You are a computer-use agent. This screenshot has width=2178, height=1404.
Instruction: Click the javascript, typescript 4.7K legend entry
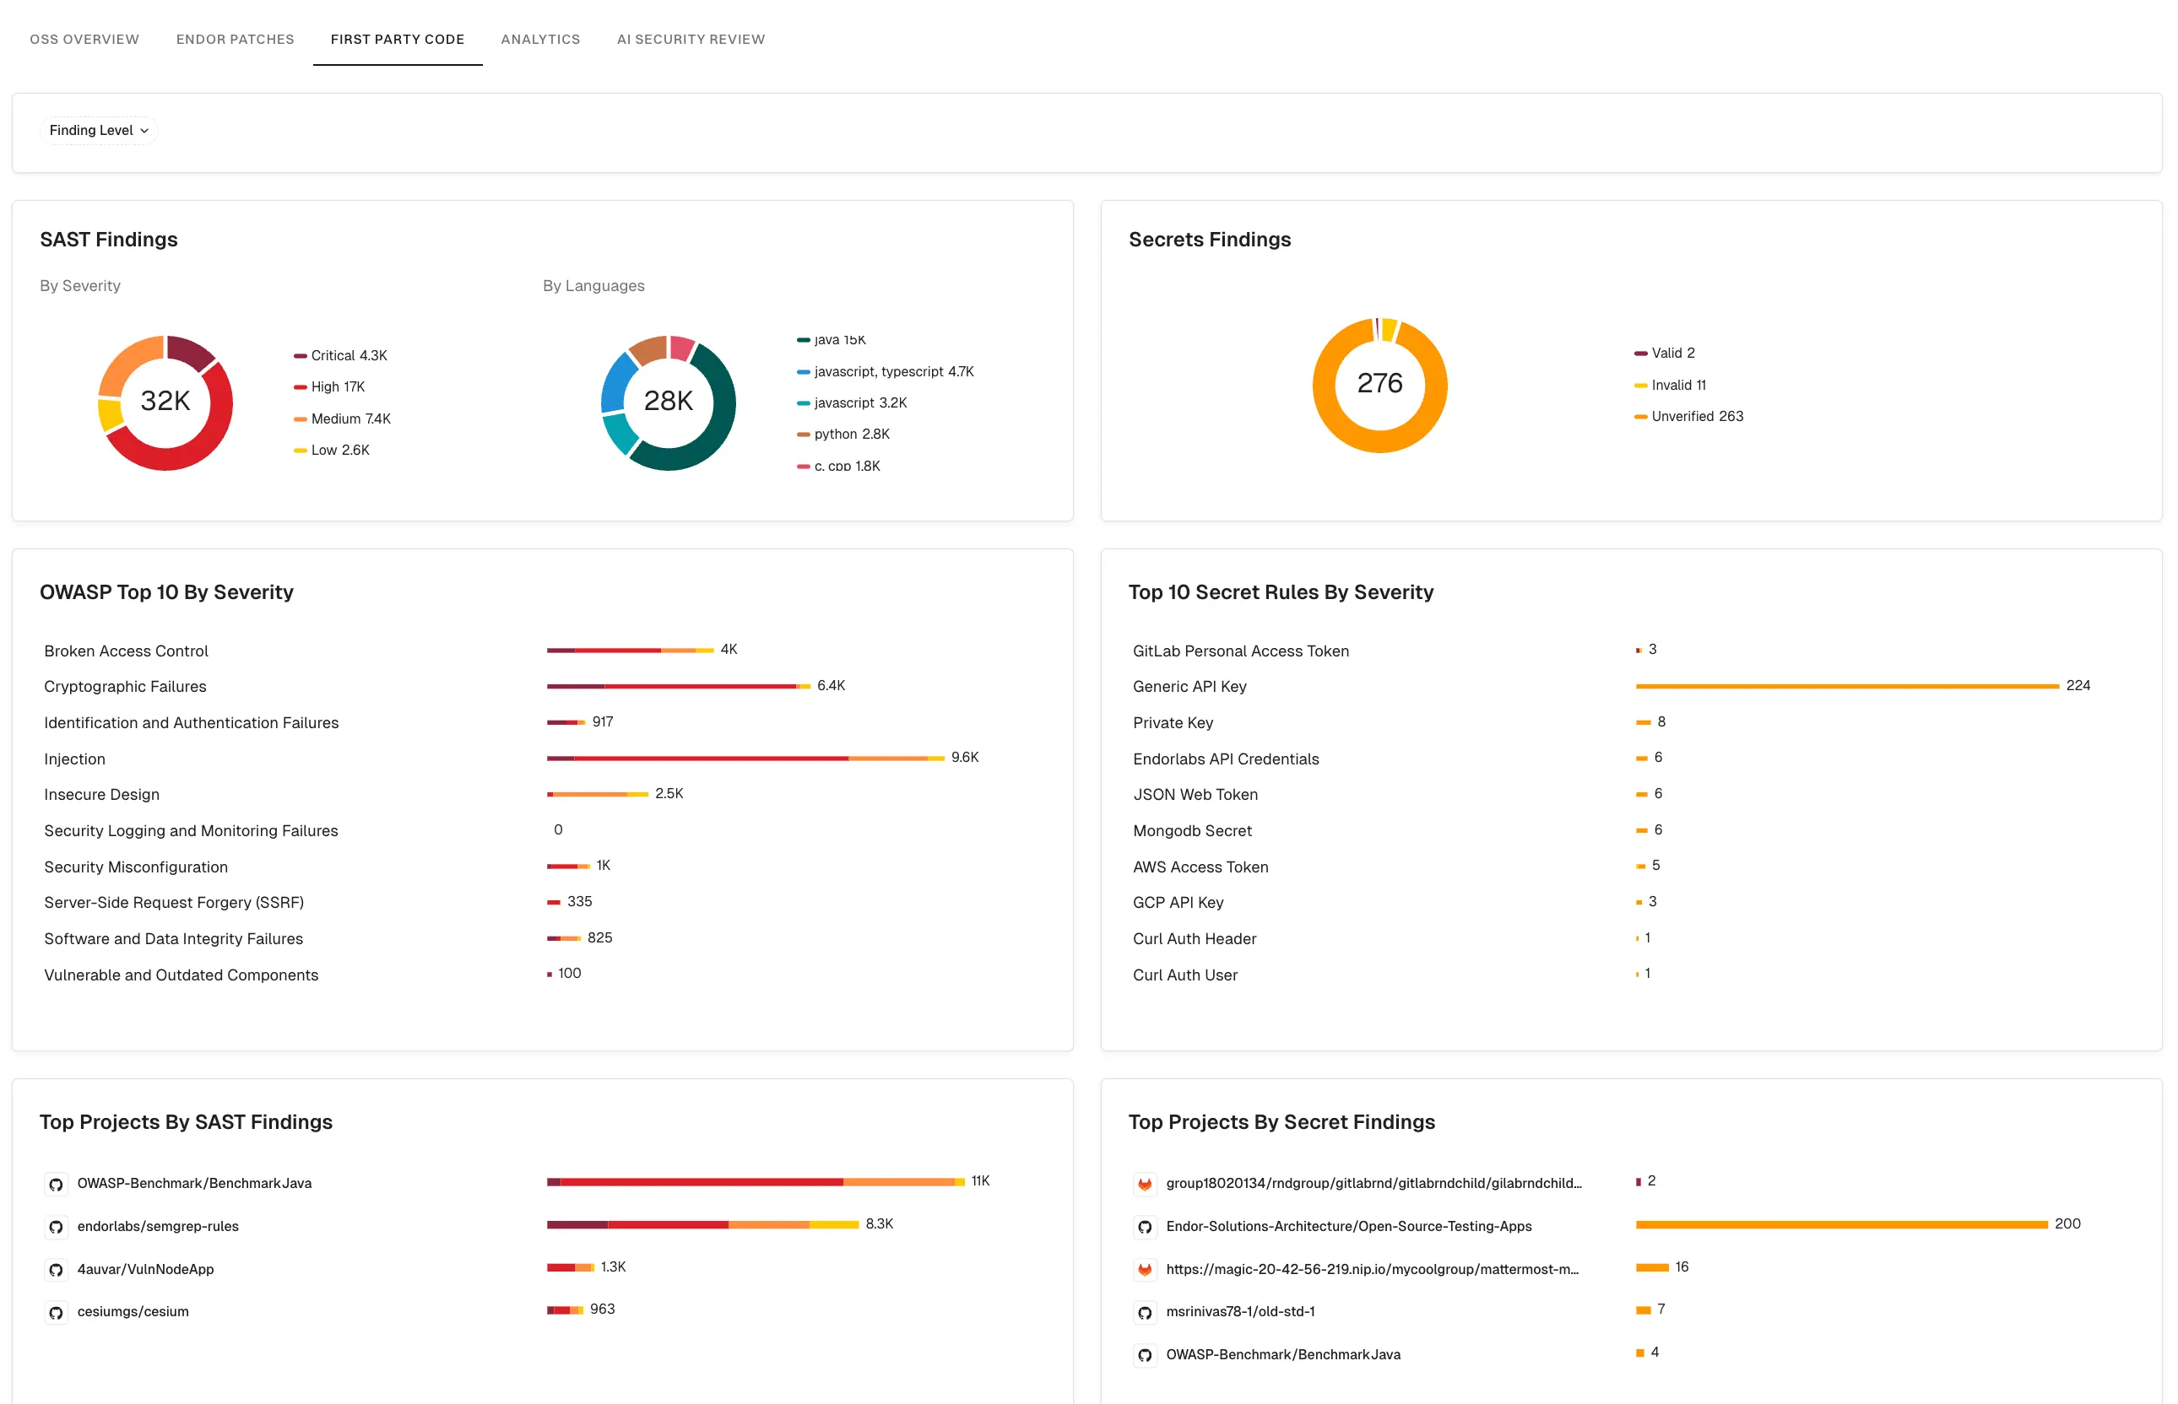(x=886, y=371)
